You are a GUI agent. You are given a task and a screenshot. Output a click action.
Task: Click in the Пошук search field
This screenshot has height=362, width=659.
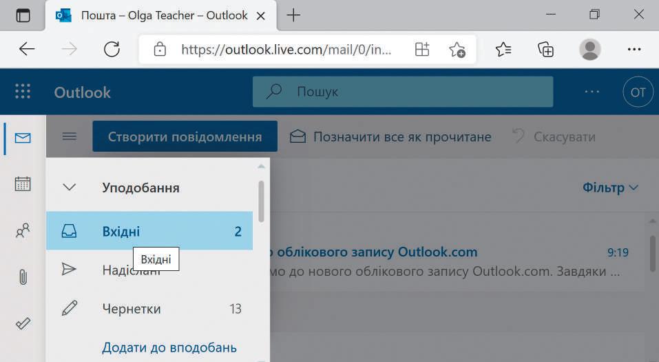click(403, 92)
